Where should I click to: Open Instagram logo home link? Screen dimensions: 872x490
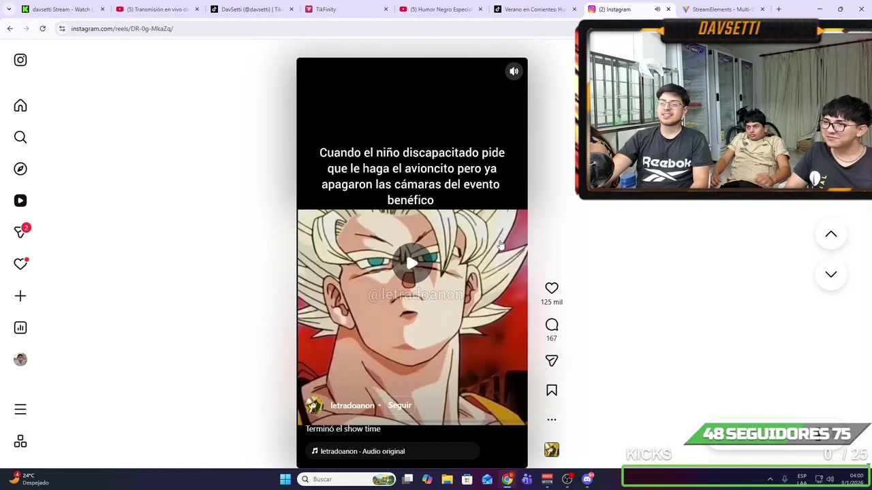click(x=20, y=60)
